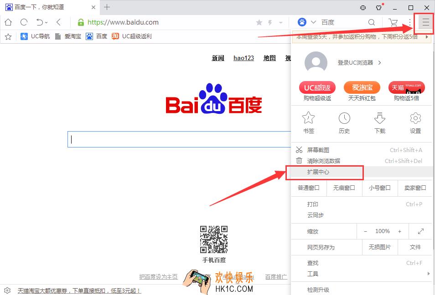435x295 pixels.
Task: Open the 爱淘宝 bookmark
Action: (68, 36)
